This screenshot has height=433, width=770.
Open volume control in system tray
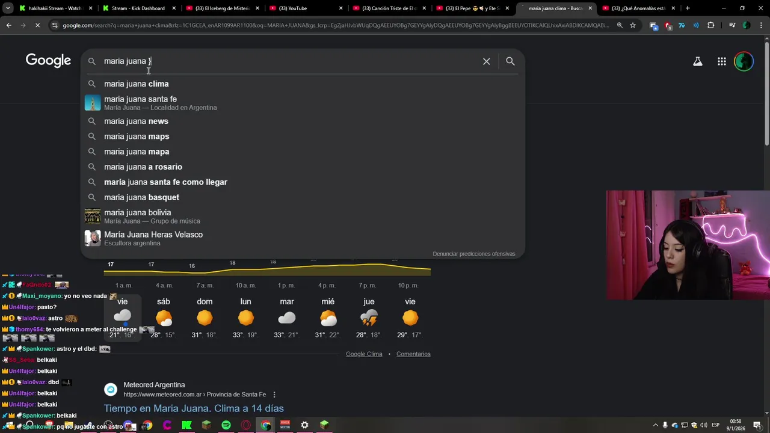tap(704, 425)
